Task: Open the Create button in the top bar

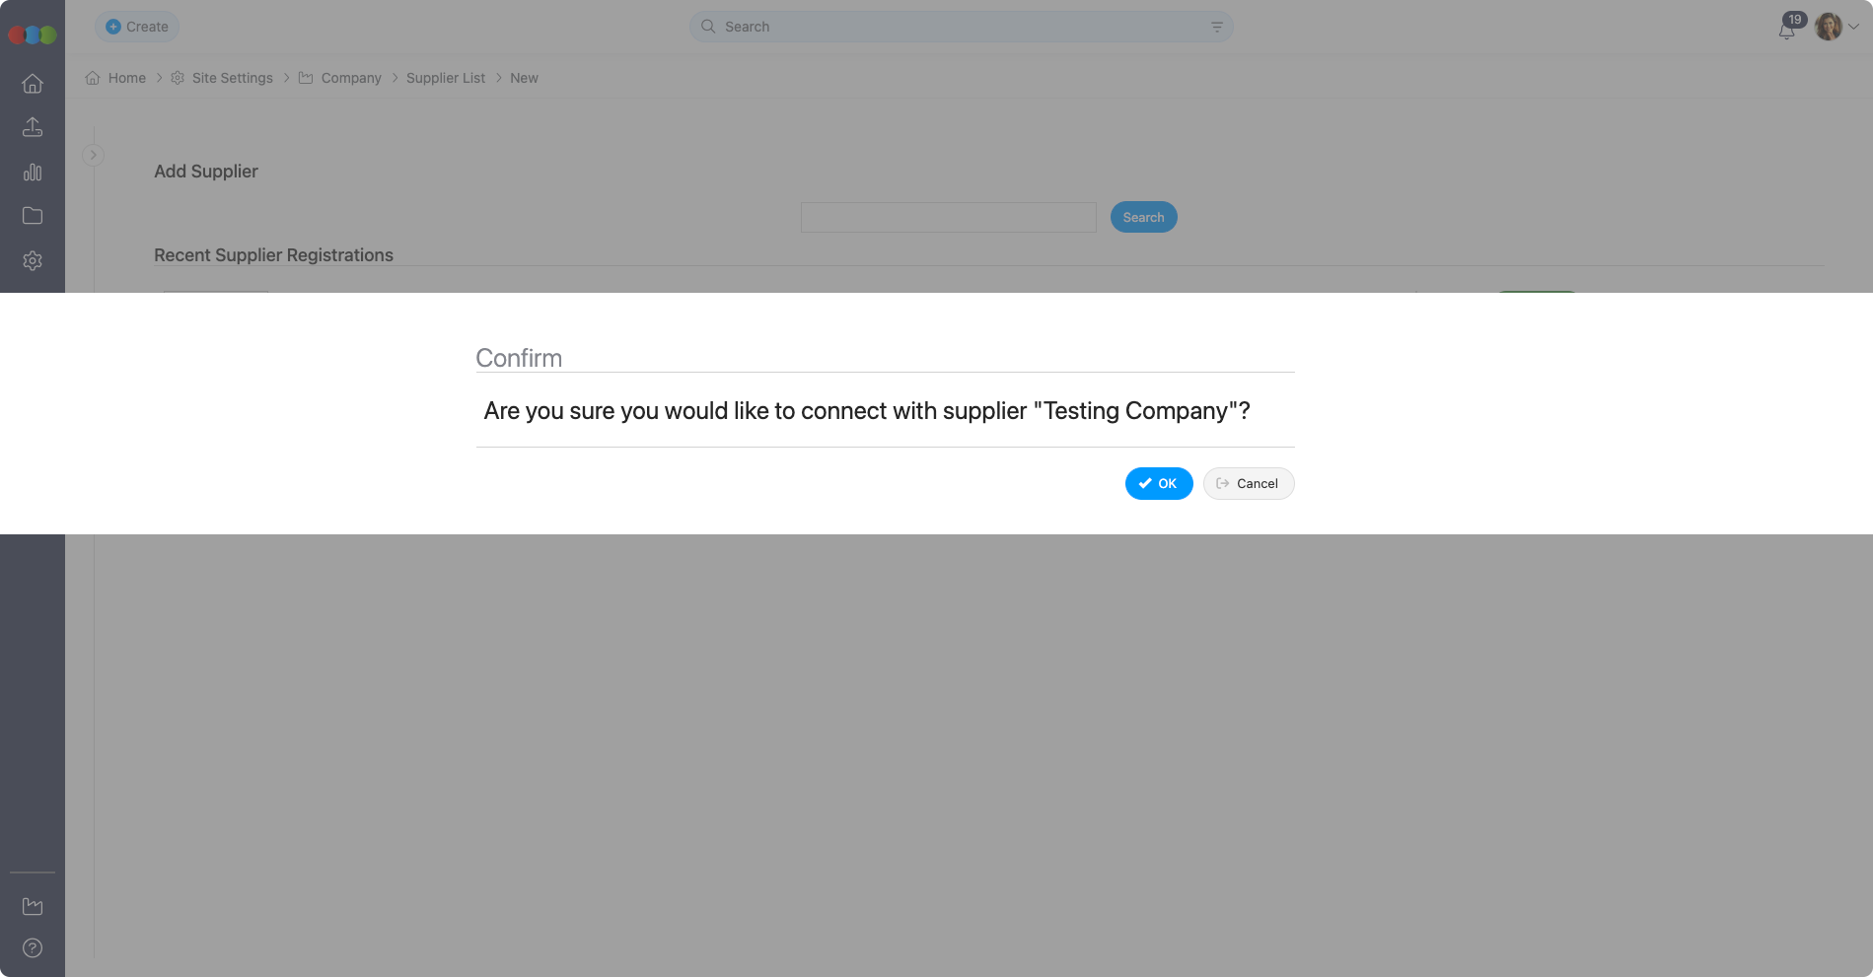Action: point(137,27)
